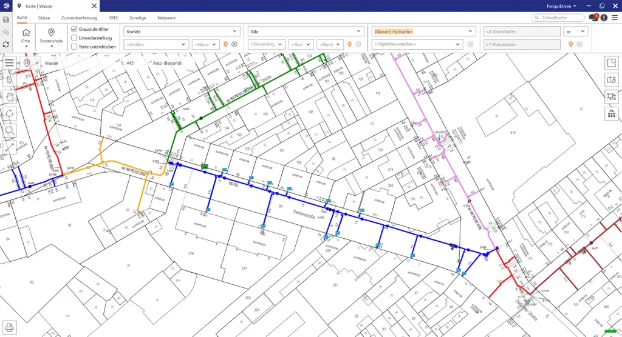Open the chat messages notification icon
Viewport: 622px width, 337px height.
pos(593,18)
